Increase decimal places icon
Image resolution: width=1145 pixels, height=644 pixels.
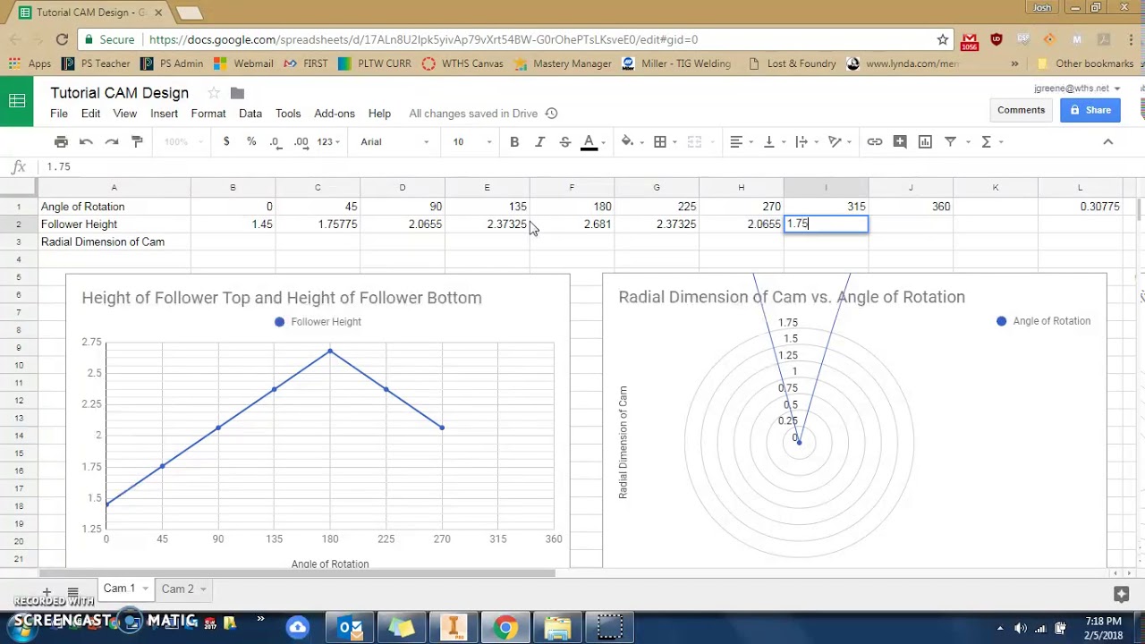pyautogui.click(x=301, y=141)
